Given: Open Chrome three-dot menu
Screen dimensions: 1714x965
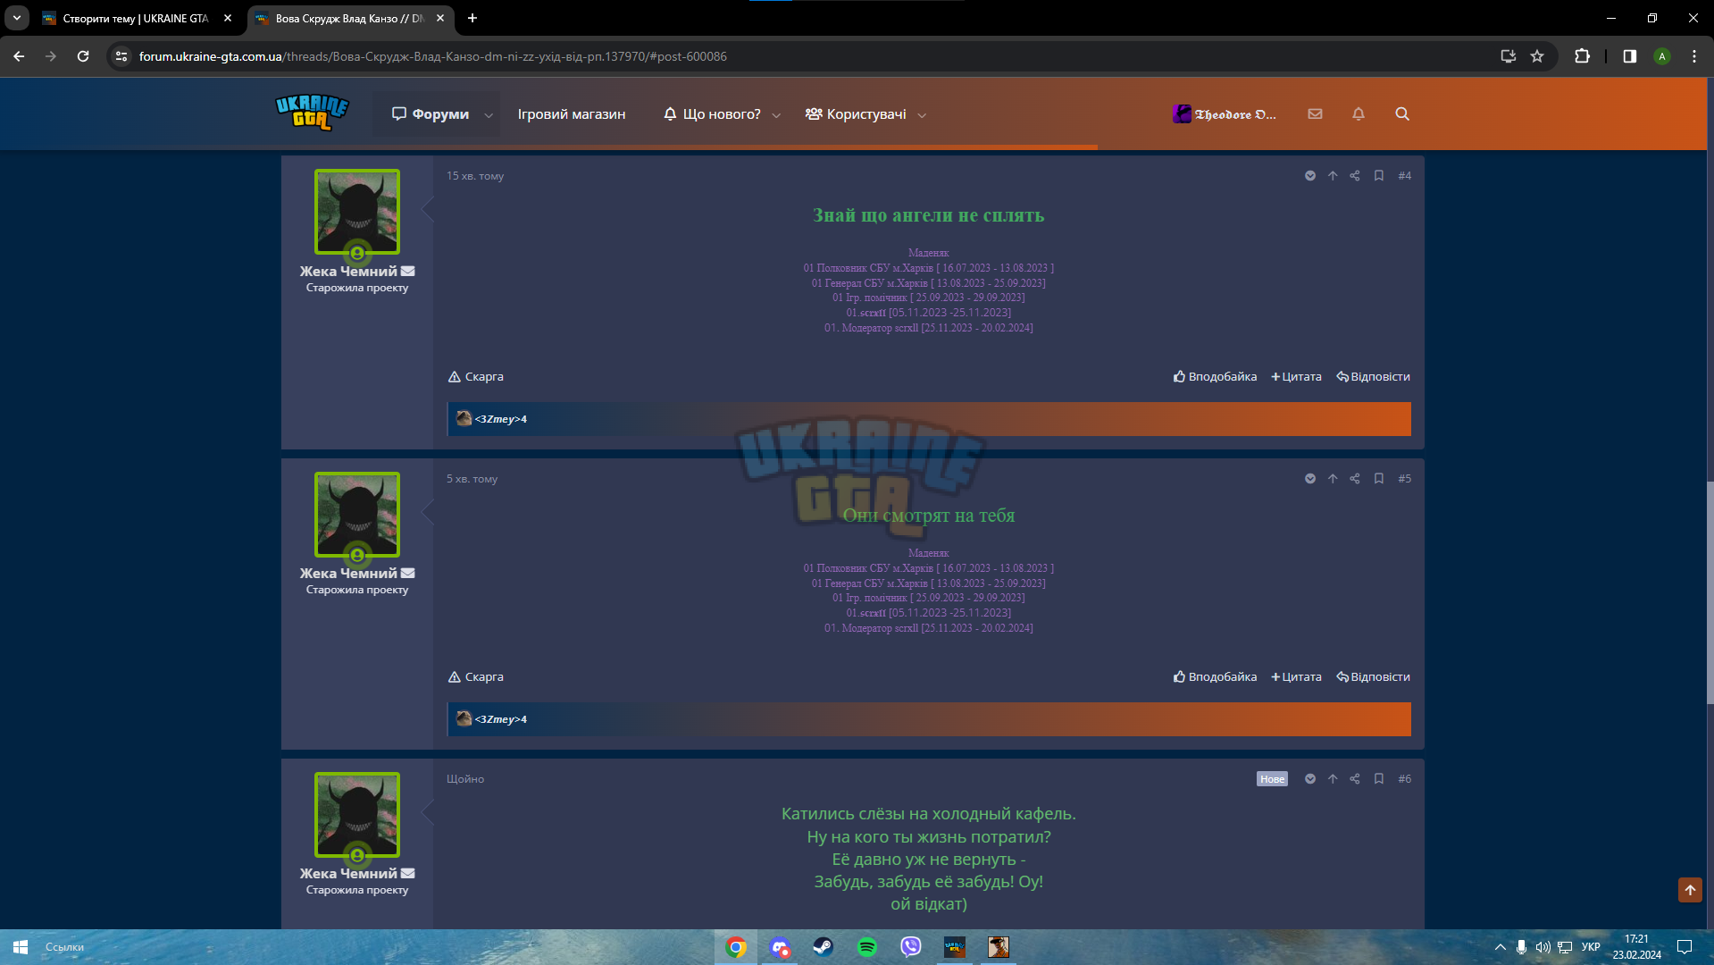Looking at the screenshot, I should (x=1694, y=56).
